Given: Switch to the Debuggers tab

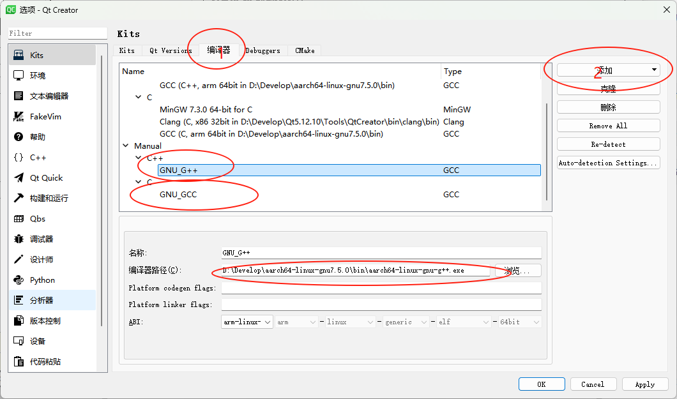Looking at the screenshot, I should (x=262, y=50).
